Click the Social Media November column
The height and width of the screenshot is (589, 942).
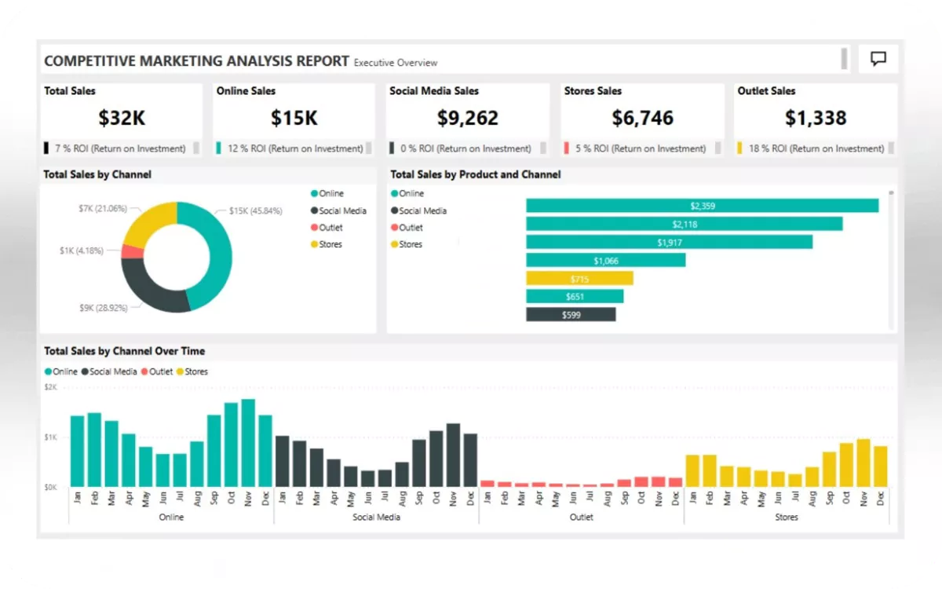[x=453, y=455]
